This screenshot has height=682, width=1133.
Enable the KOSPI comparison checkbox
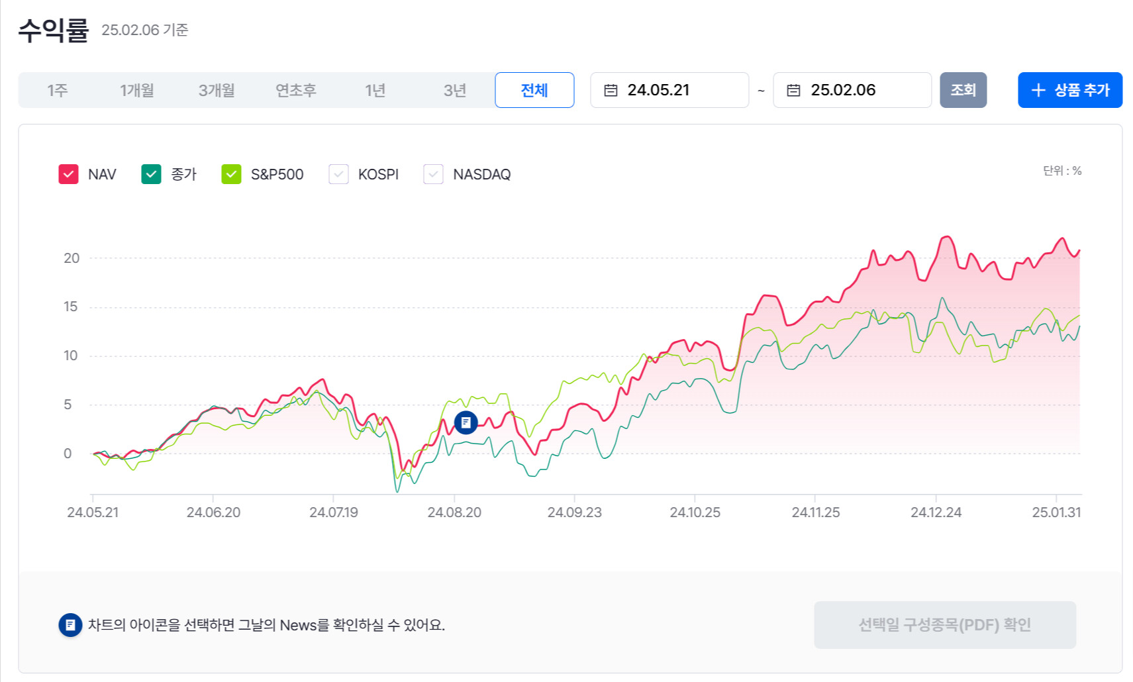pyautogui.click(x=338, y=174)
